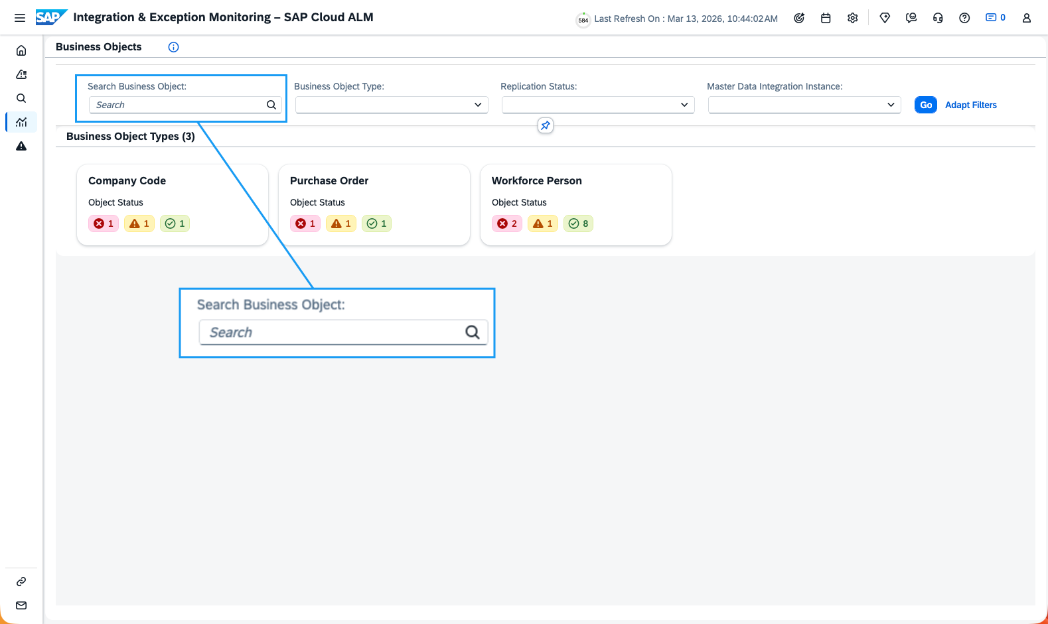Image resolution: width=1048 pixels, height=624 pixels.
Task: Select the monitoring chart sidebar icon
Action: pos(21,122)
